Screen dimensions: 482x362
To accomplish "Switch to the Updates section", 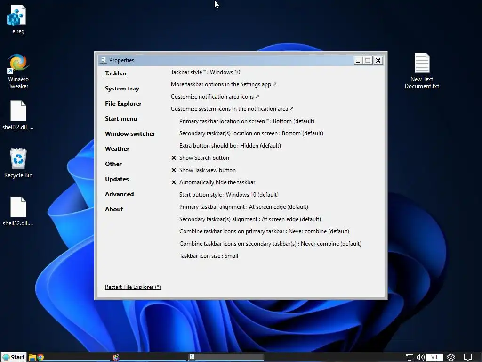I will pyautogui.click(x=117, y=179).
